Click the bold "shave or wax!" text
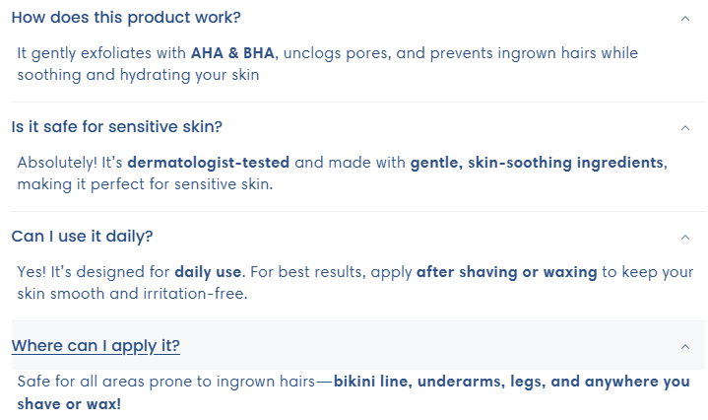The image size is (708, 420). (69, 403)
